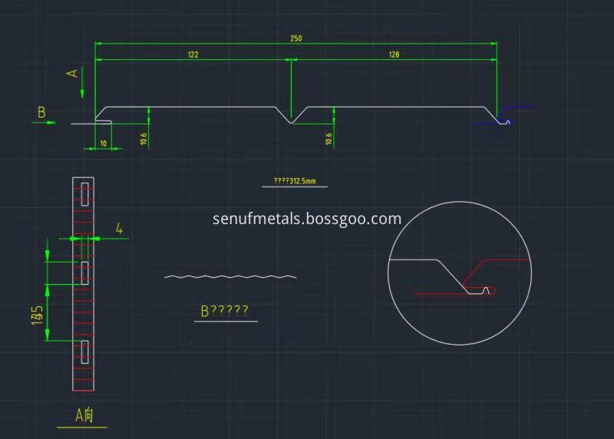
Task: Select the V-groove at panel center
Action: click(x=291, y=115)
